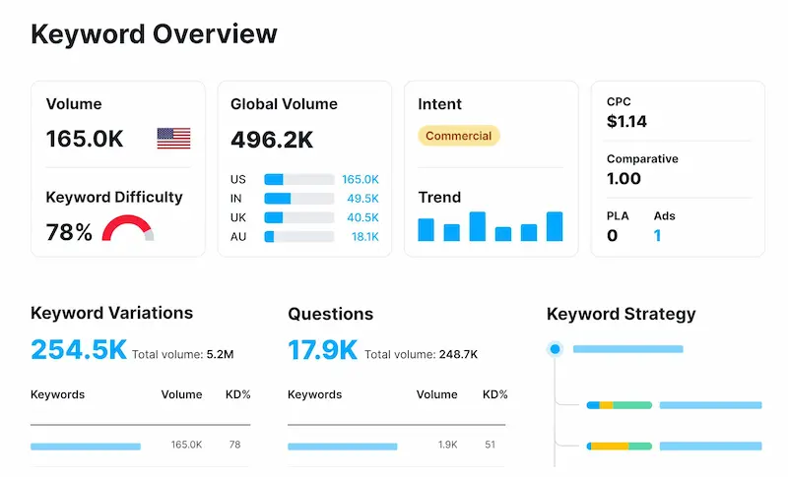Click the 165.0K US global volume value
This screenshot has width=788, height=477.
click(360, 179)
